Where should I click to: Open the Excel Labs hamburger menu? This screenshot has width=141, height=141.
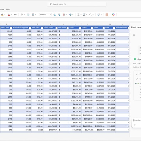[134, 35]
